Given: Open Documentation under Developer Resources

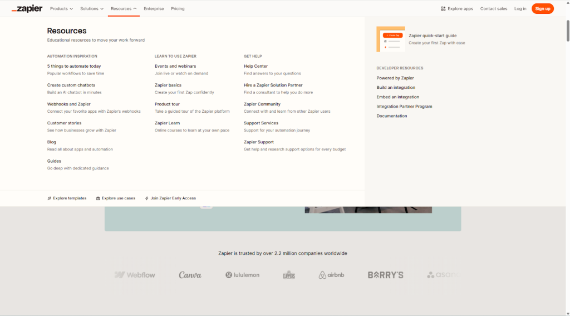Looking at the screenshot, I should click(391, 116).
